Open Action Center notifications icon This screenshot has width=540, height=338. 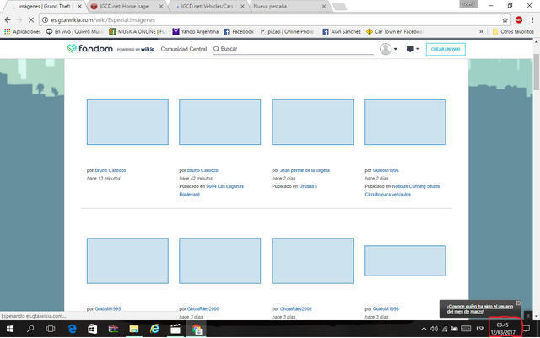526,329
